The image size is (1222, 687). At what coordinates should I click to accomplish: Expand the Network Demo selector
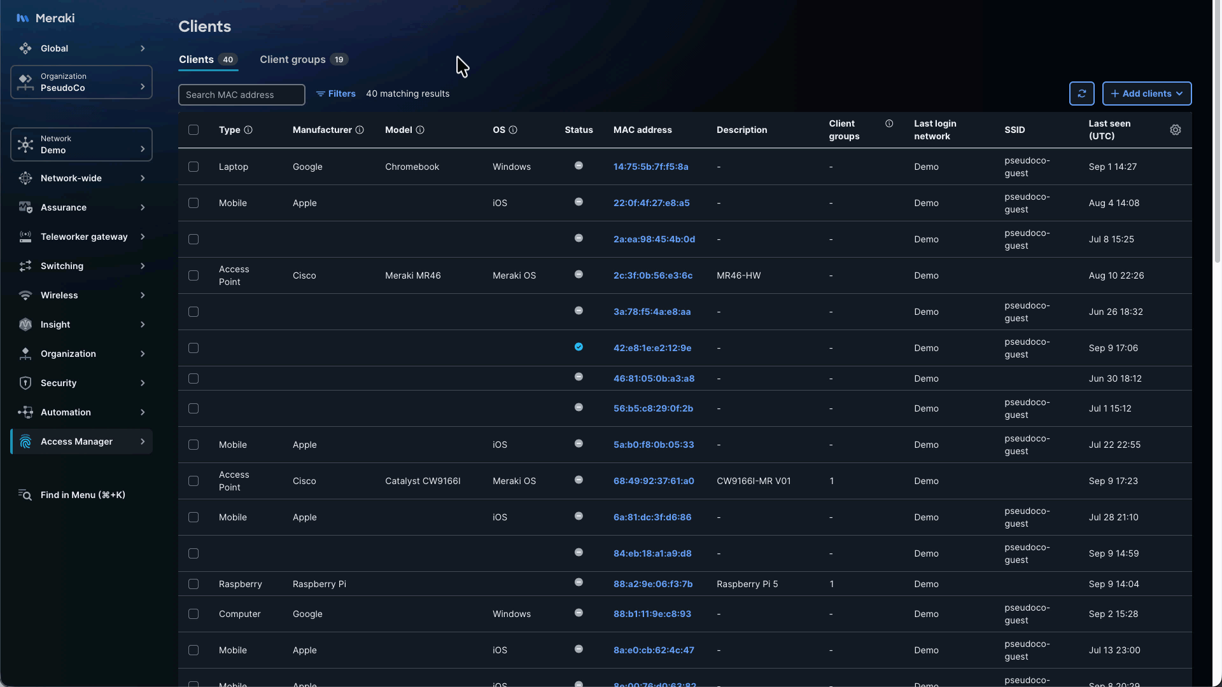coord(81,144)
